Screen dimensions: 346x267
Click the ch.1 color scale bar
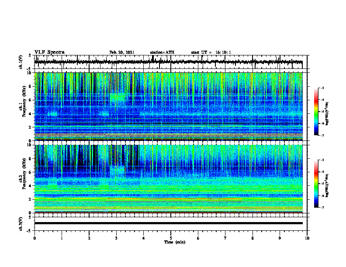316,112
